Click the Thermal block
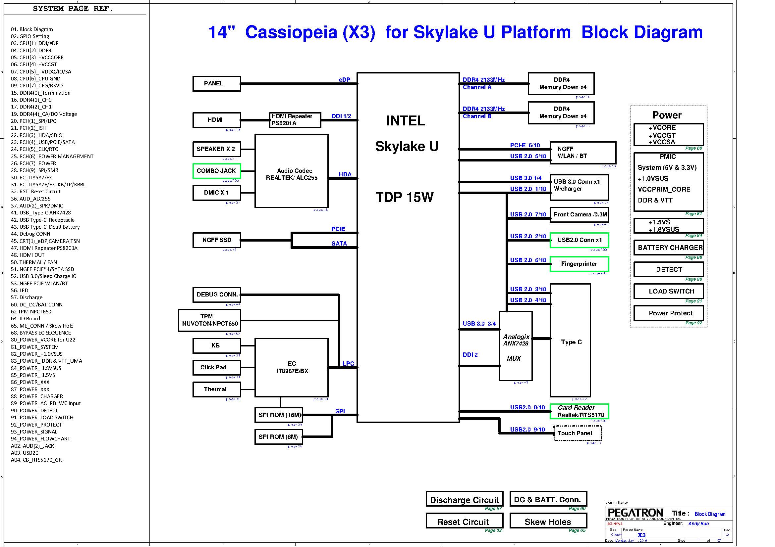This screenshot has width=775, height=547. [x=217, y=389]
